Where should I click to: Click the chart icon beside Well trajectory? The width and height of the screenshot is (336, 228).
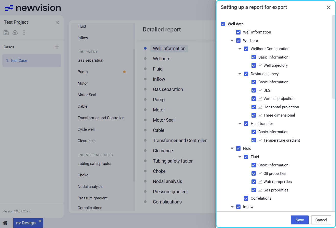[x=260, y=65]
